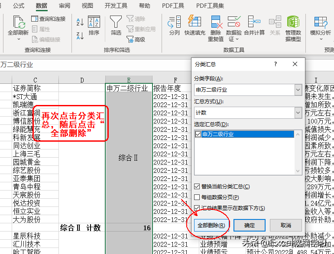This screenshot has width=334, height=254.
Task: Click the merged cell 综合Ⅱ
Action: [x=129, y=158]
